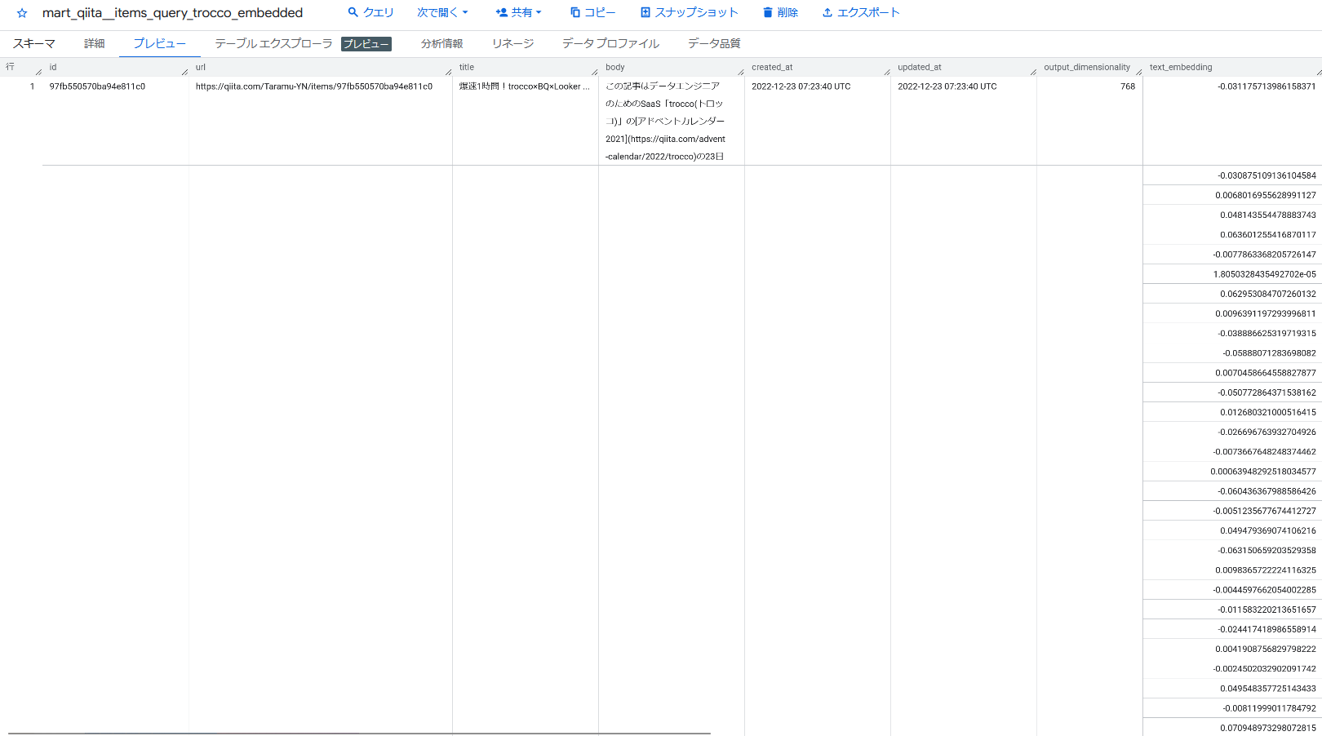
Task: Click the updated_at column resize handle
Action: (x=1033, y=72)
